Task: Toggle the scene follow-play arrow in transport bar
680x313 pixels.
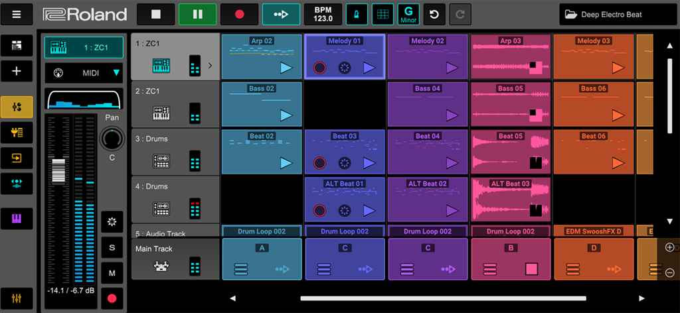Action: [x=281, y=15]
